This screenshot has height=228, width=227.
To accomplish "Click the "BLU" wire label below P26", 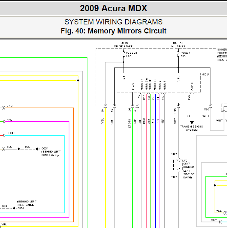I will pos(153,121).
